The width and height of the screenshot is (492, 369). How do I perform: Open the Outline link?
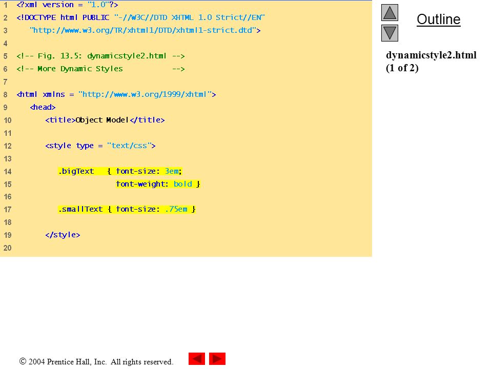pyautogui.click(x=438, y=19)
